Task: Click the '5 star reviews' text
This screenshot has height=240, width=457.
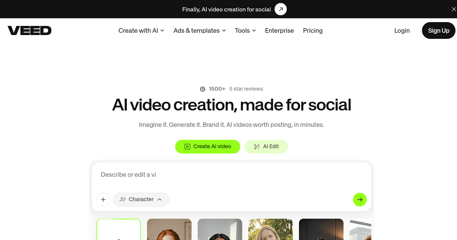Action: [246, 89]
